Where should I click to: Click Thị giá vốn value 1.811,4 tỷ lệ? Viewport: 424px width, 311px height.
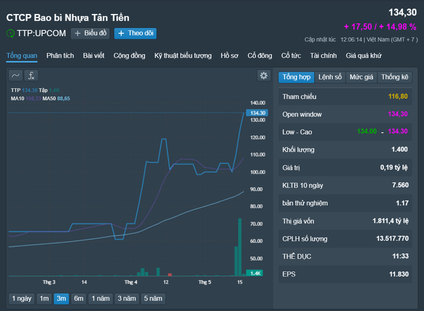coord(391,221)
